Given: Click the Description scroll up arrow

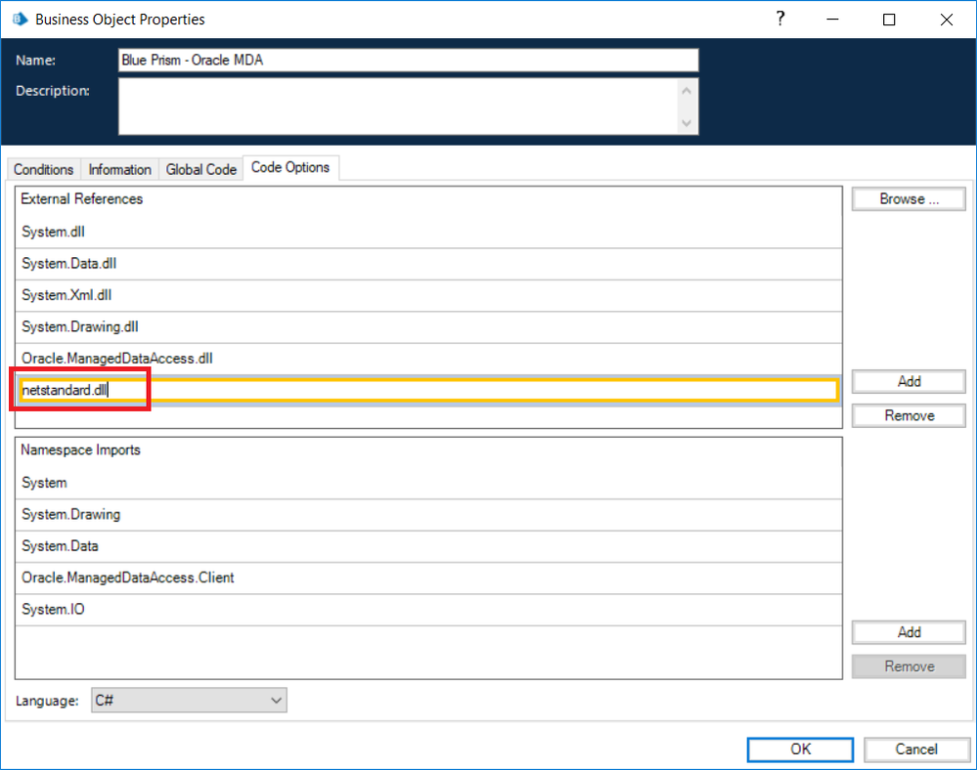Looking at the screenshot, I should [x=687, y=91].
